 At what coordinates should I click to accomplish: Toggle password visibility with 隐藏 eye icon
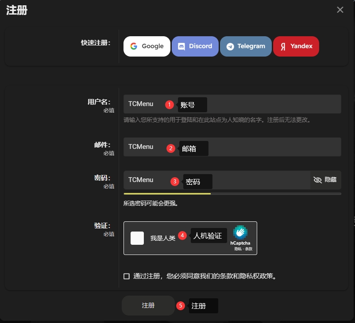pyautogui.click(x=325, y=180)
